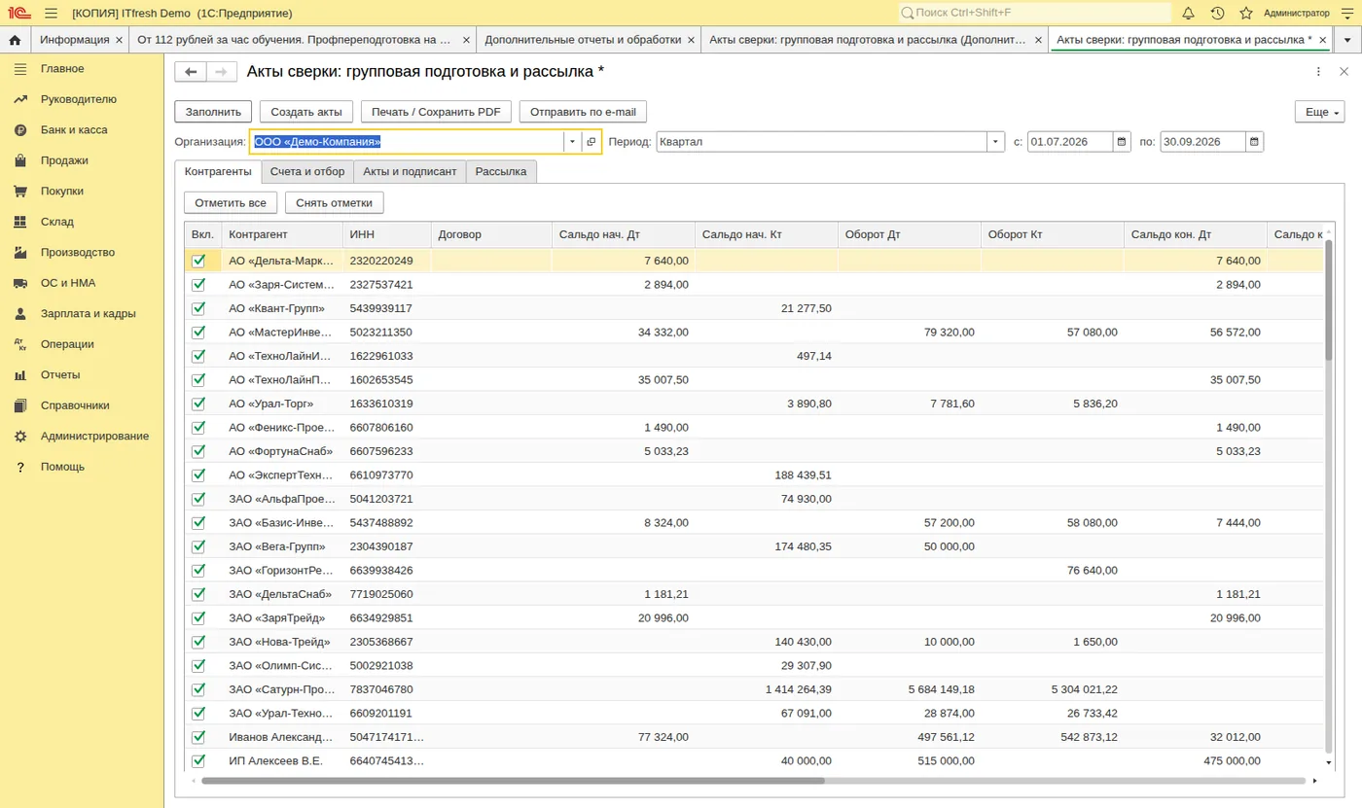Show the history clock icon
The image size is (1362, 808).
point(1217,13)
